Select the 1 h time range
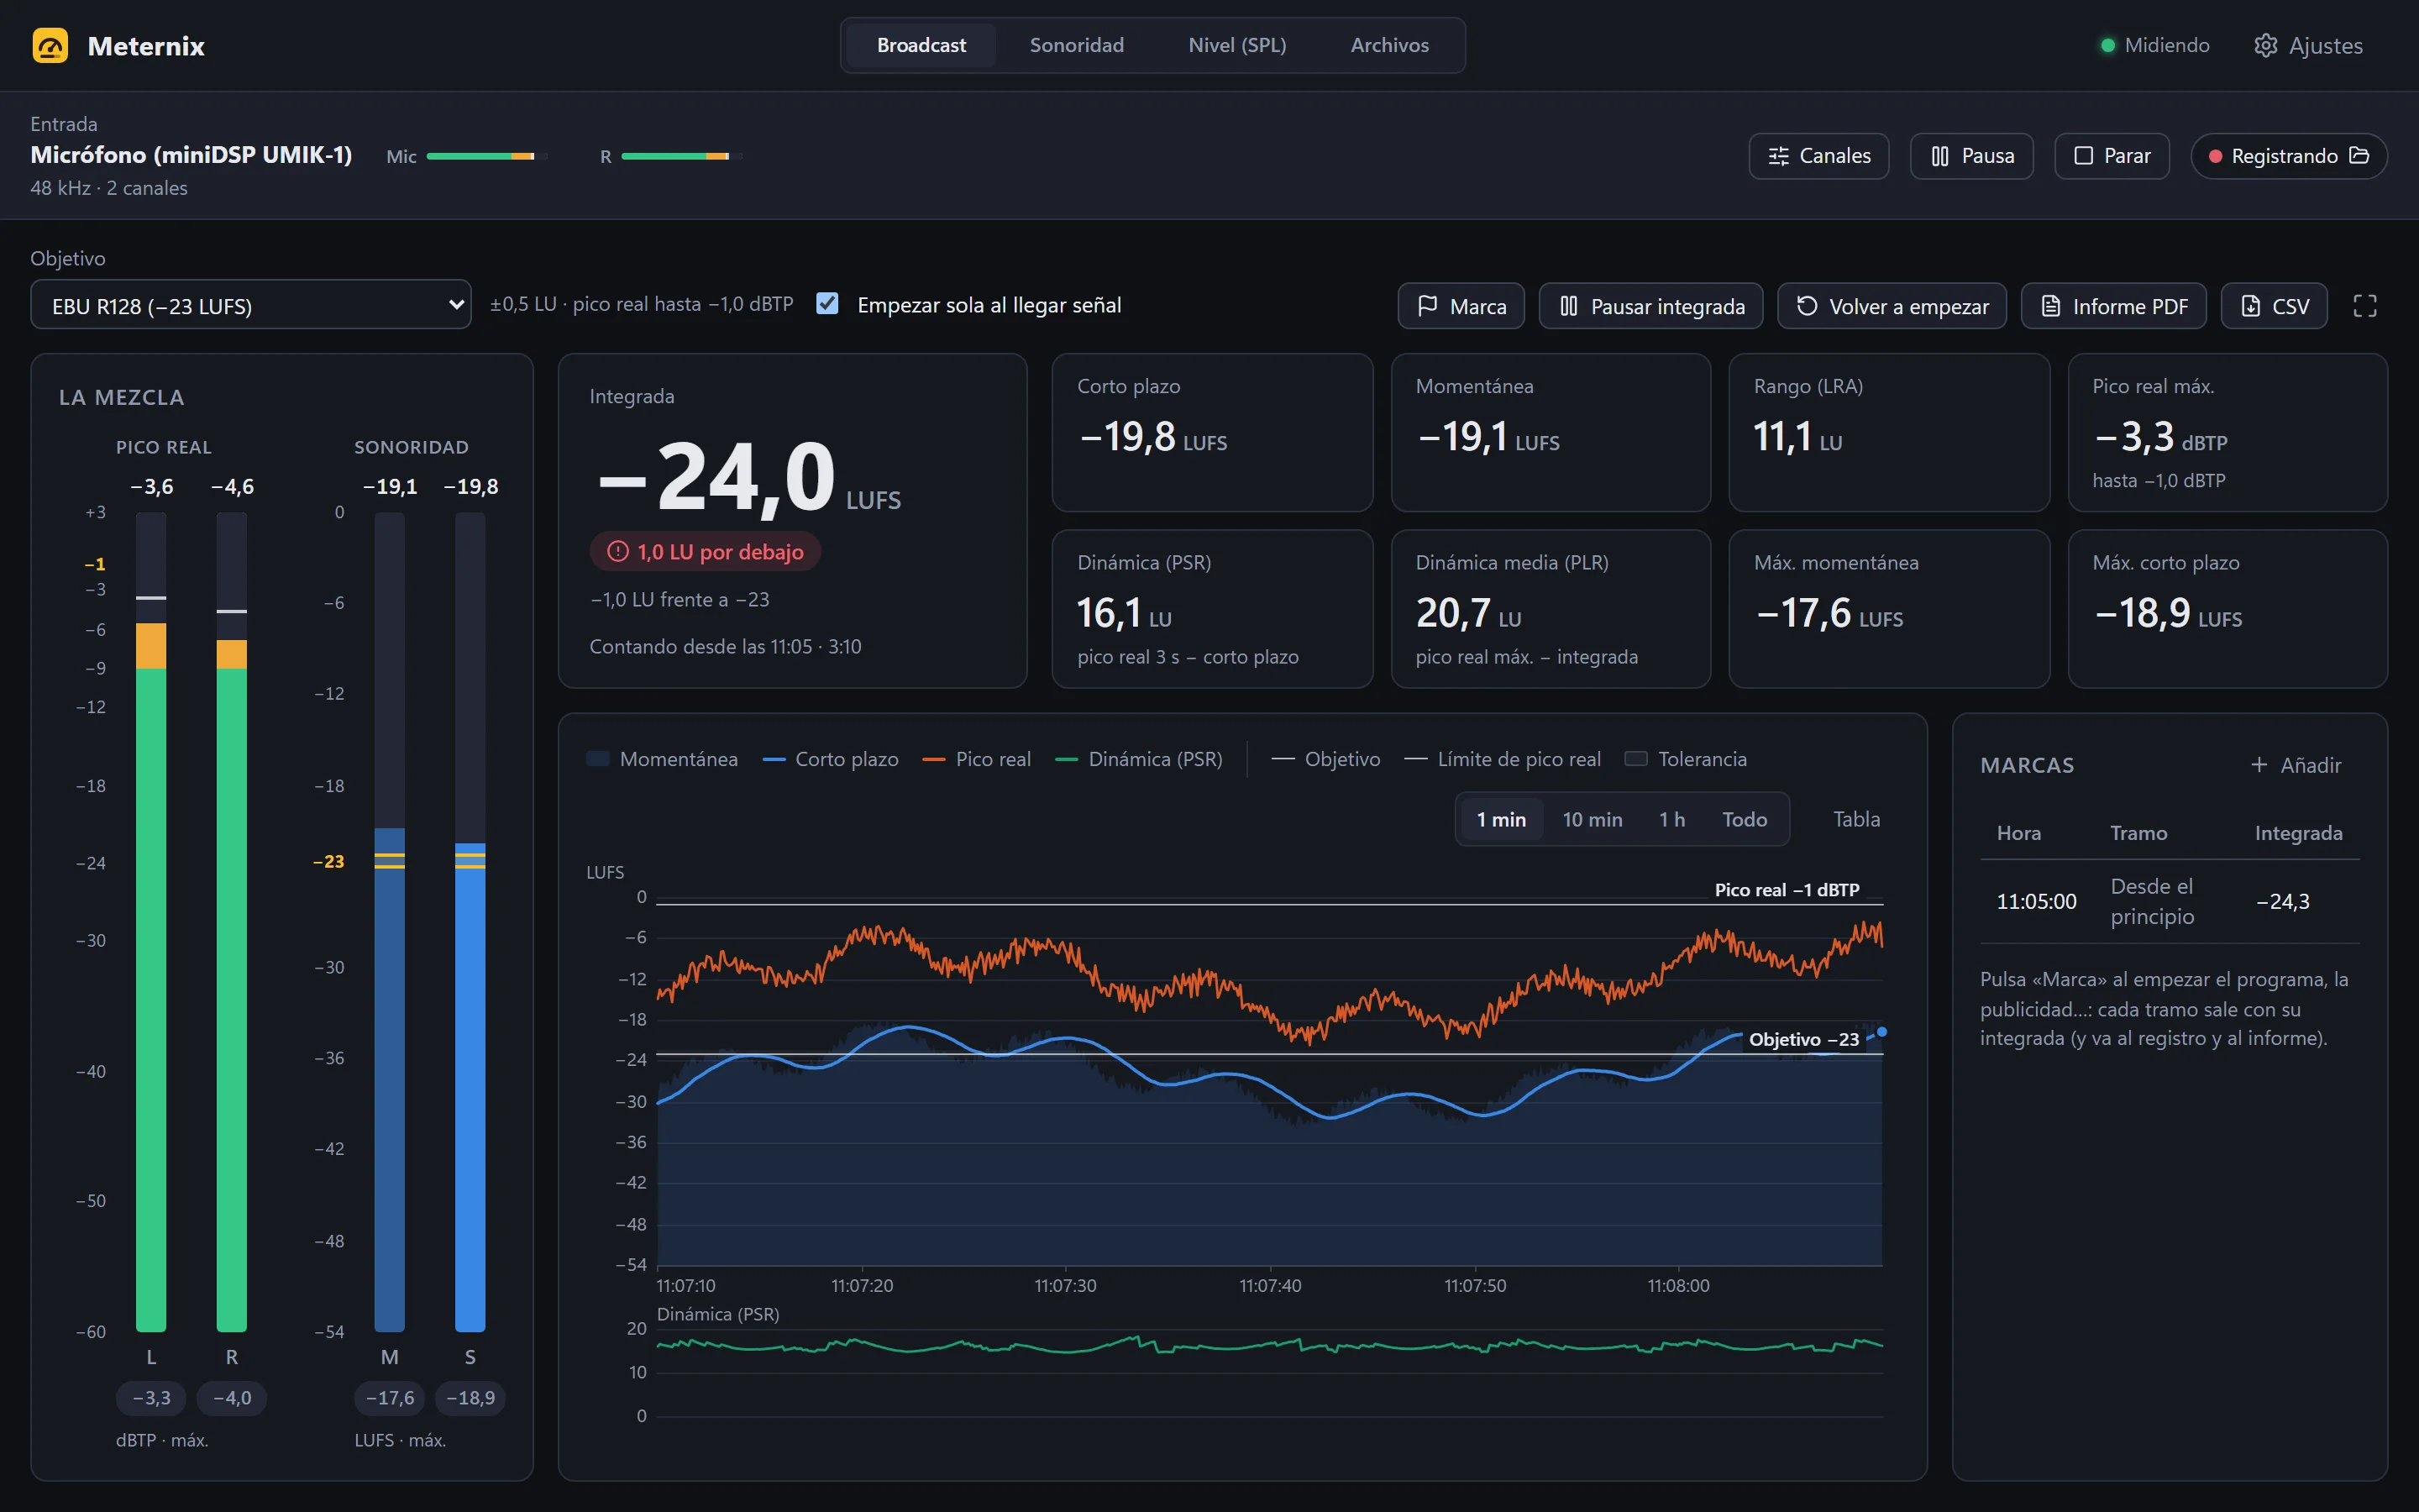This screenshot has height=1512, width=2419. [x=1671, y=819]
